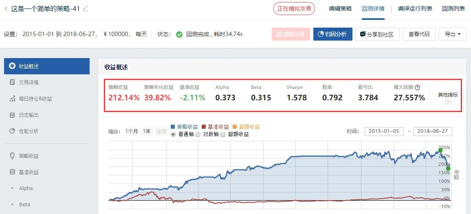471x214 pixels.
Task: Click the help icon next to 最大回撤
Action: [x=417, y=88]
